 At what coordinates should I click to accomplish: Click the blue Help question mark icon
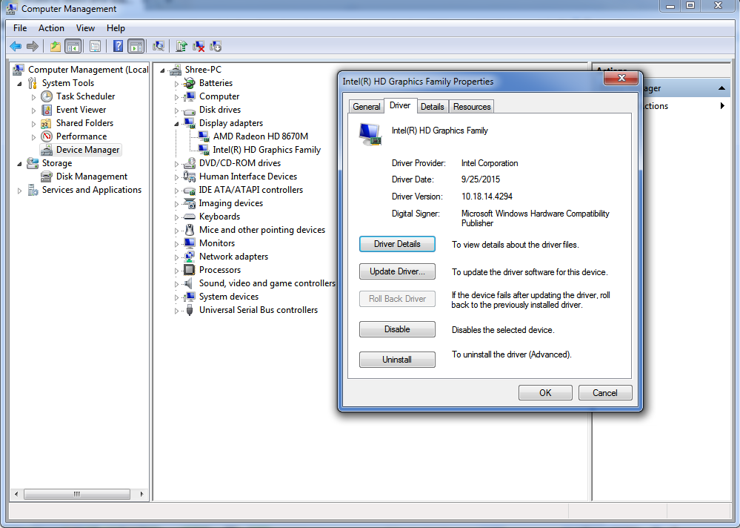tap(118, 46)
